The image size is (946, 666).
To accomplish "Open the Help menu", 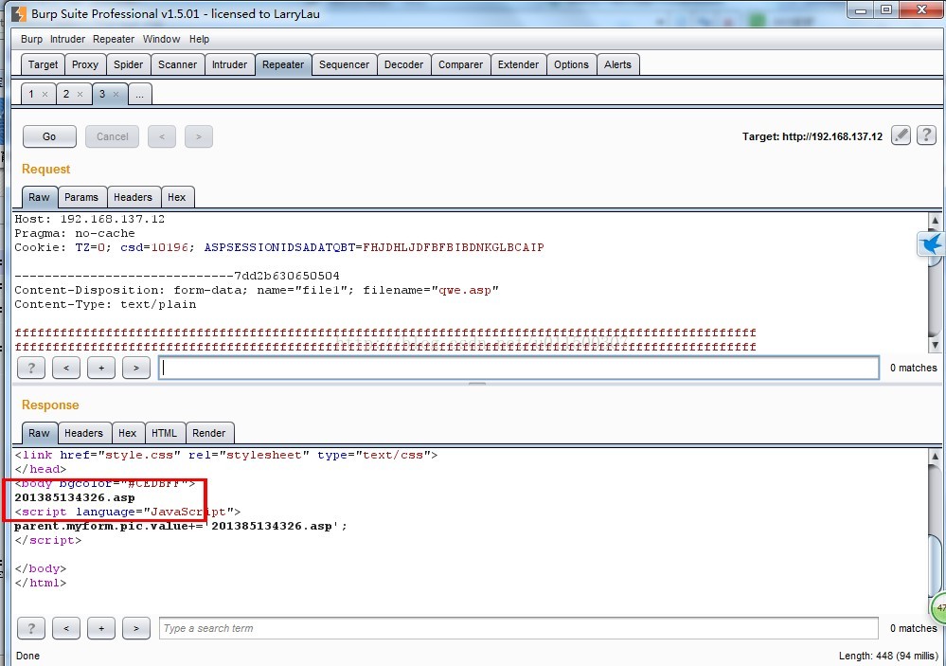I will [x=199, y=39].
